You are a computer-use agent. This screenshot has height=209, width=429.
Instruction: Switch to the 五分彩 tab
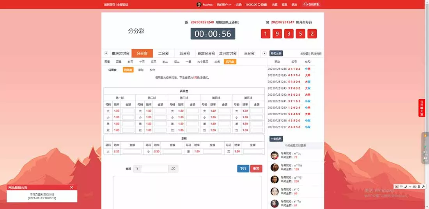[184, 53]
